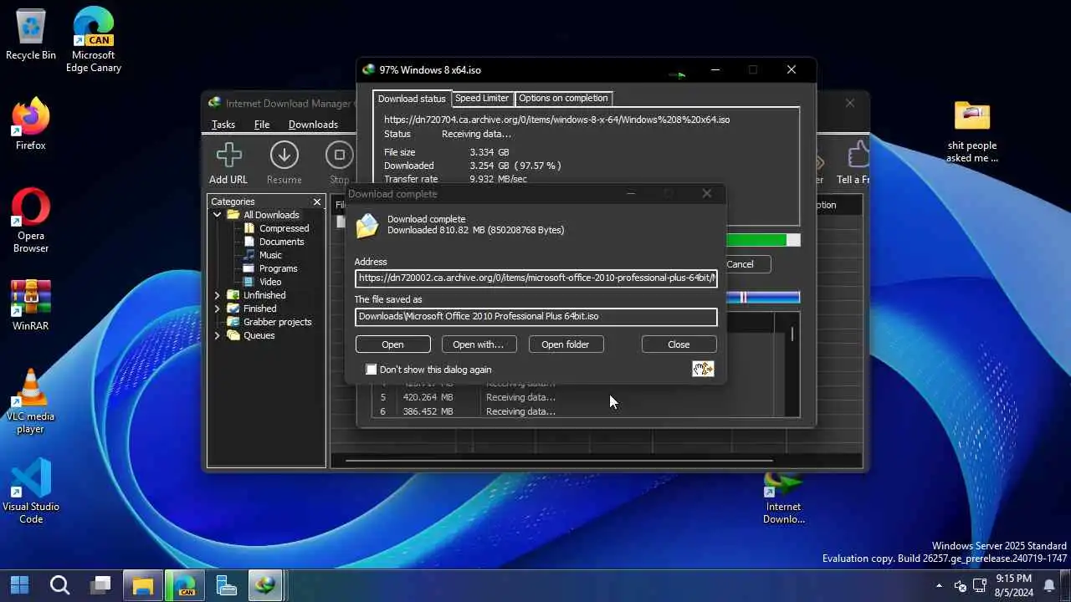Viewport: 1071px width, 602px height.
Task: Open the notification bell in system tray
Action: click(x=1050, y=585)
